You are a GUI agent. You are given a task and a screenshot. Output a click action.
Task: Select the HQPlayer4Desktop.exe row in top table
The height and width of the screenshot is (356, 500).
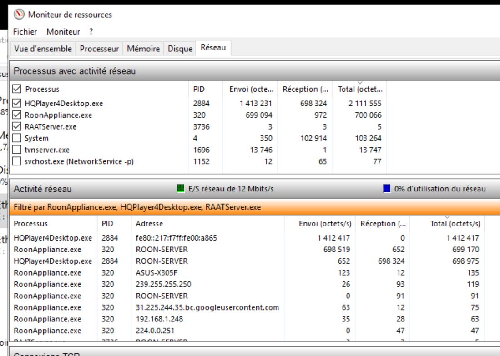tap(198, 103)
